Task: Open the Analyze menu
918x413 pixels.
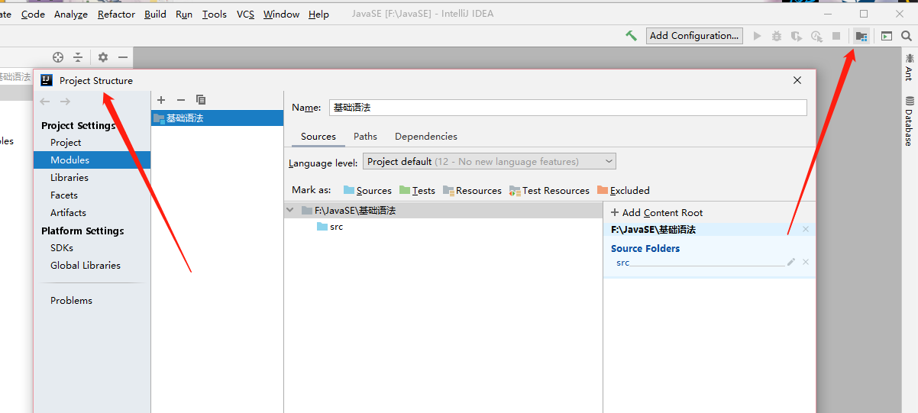Action: (71, 15)
